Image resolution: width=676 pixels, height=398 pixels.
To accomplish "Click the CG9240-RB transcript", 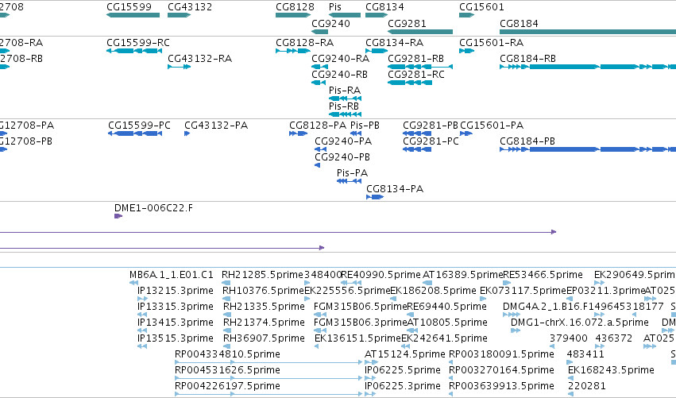I will point(319,83).
